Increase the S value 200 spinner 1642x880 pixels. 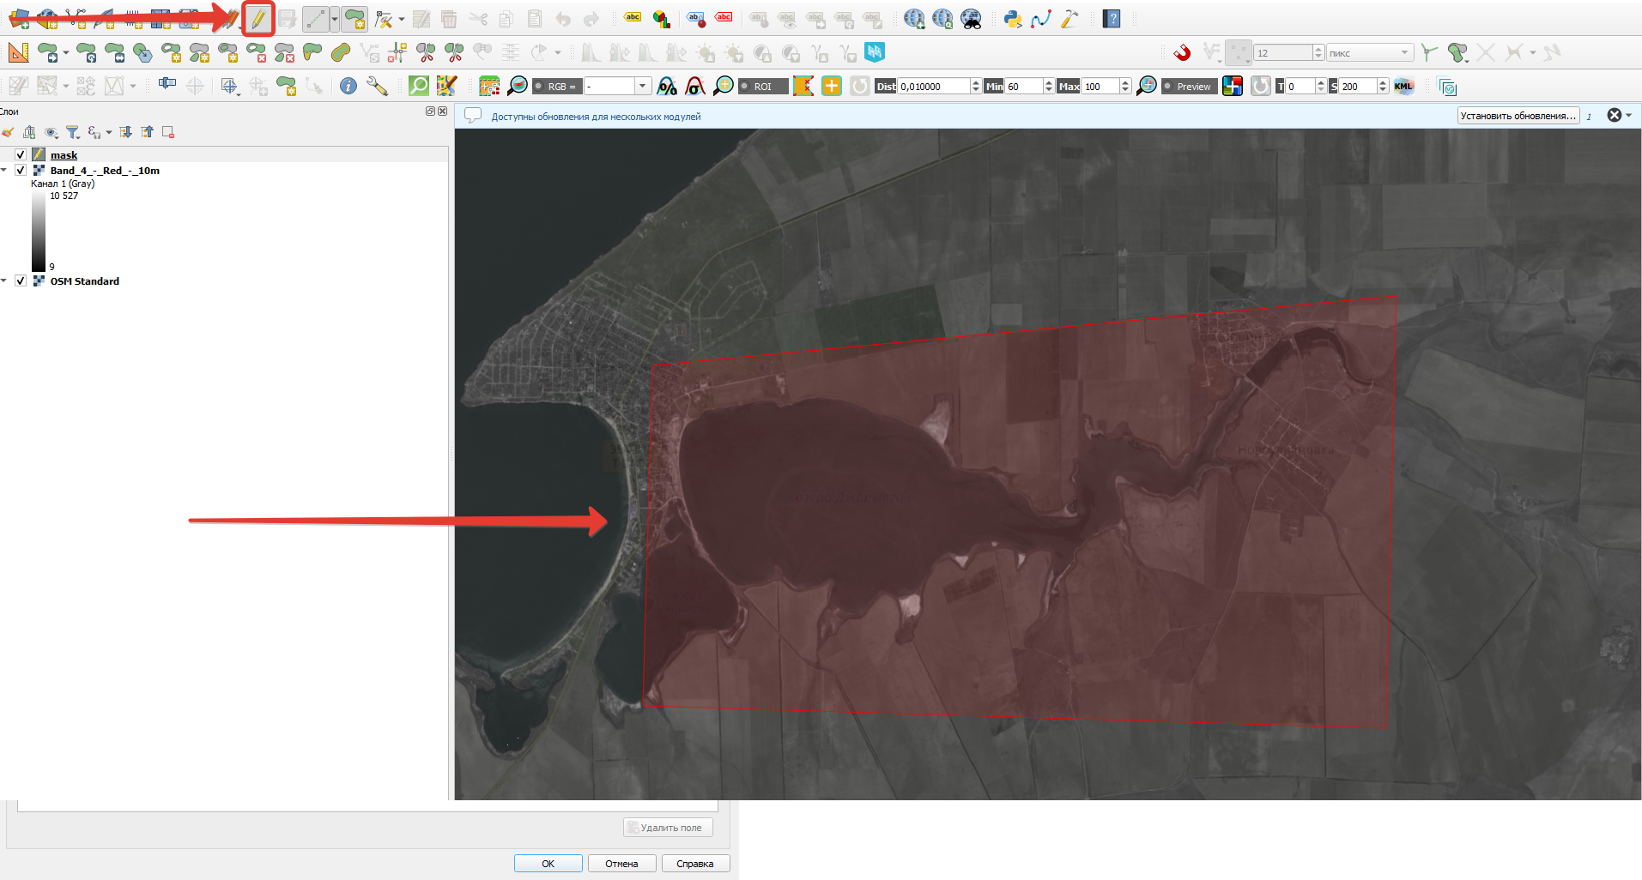pyautogui.click(x=1382, y=82)
